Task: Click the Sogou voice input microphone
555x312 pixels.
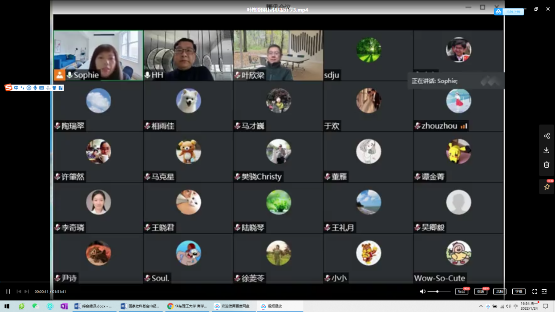Action: [x=35, y=88]
